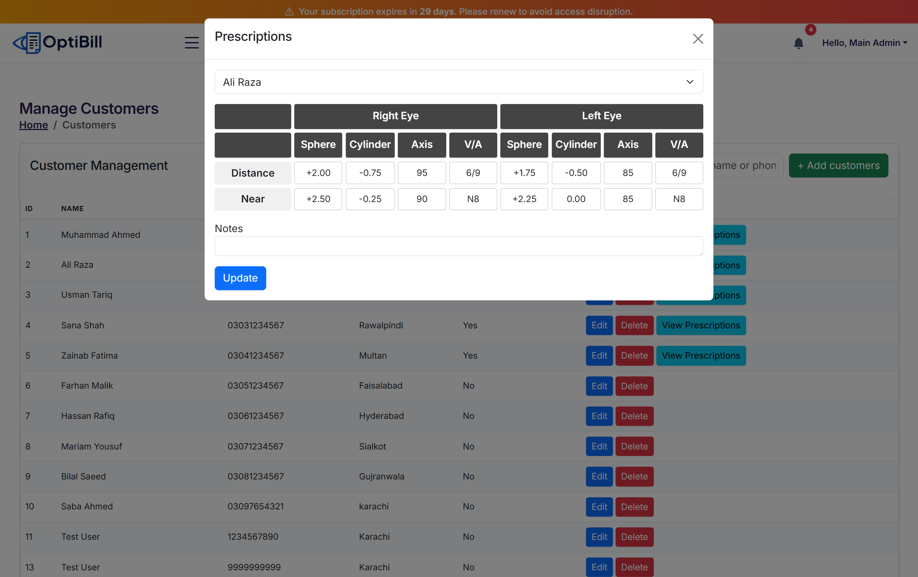Click in the Notes text area
918x577 pixels.
pyautogui.click(x=459, y=246)
